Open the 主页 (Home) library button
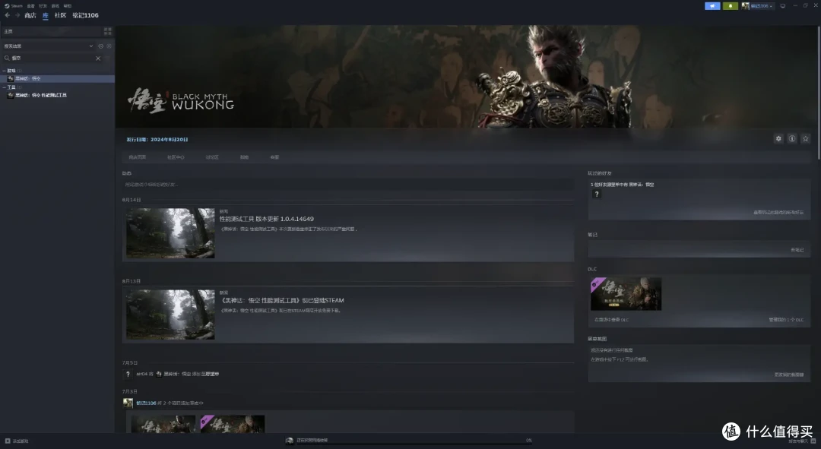The image size is (821, 449). [x=52, y=31]
